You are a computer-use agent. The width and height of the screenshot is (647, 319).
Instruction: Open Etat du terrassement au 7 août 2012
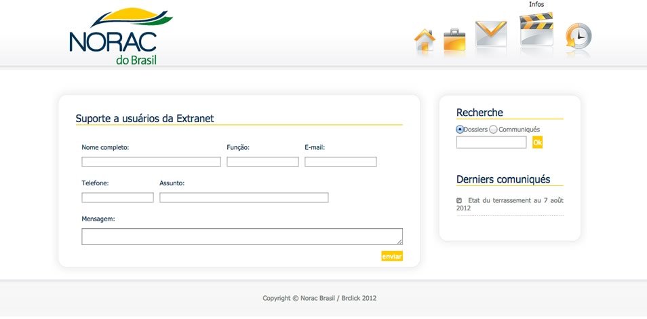[510, 204]
